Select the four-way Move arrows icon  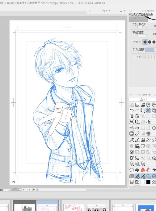point(154,128)
